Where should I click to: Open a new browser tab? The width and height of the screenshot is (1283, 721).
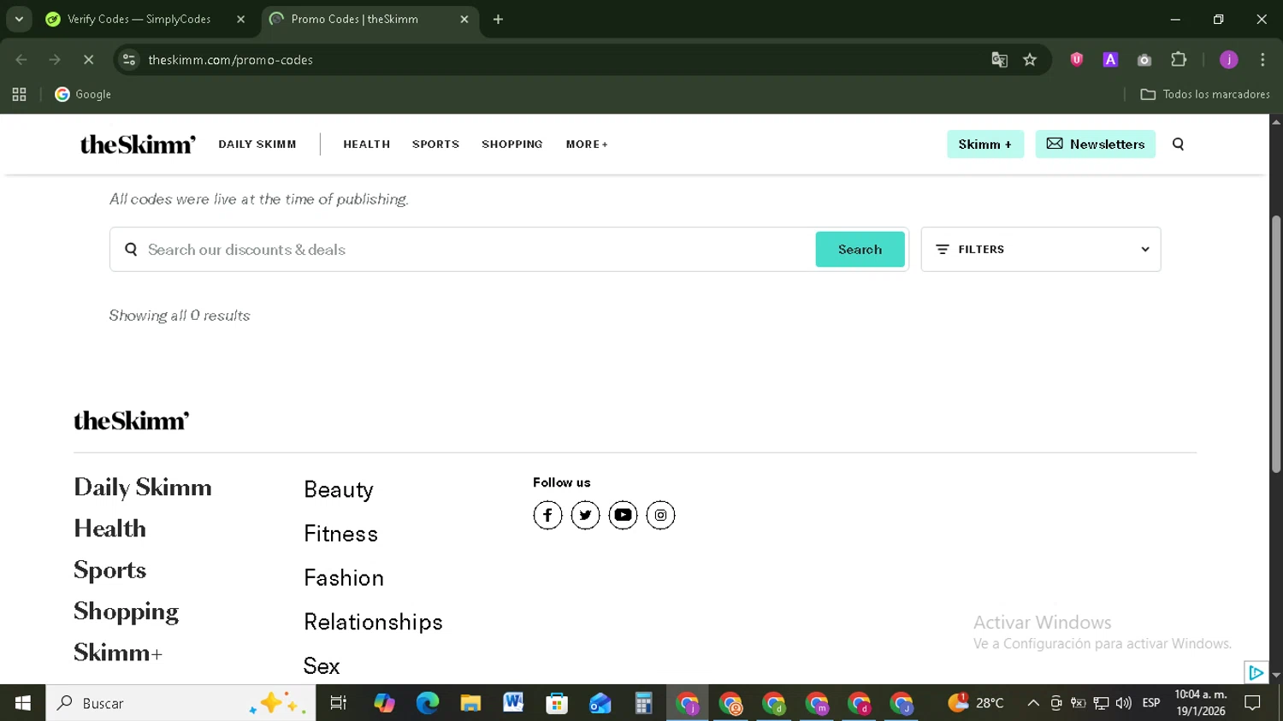click(498, 19)
